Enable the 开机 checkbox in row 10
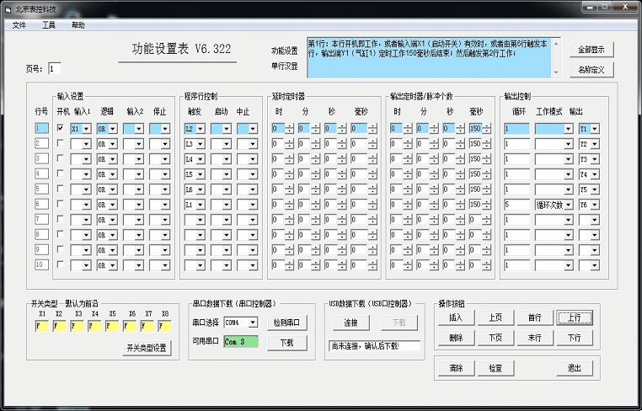 pos(61,264)
